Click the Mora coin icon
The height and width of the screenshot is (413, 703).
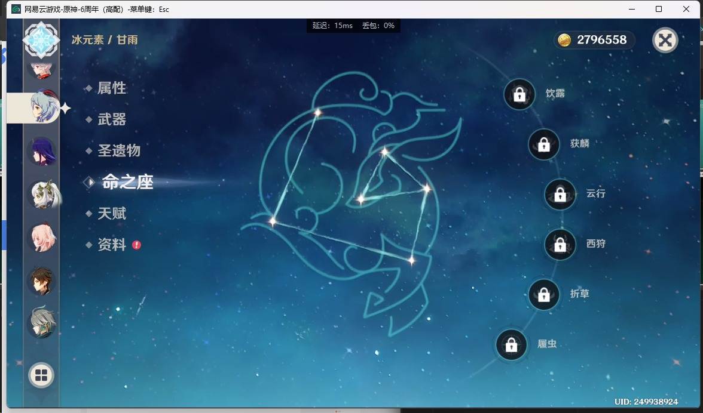tap(564, 40)
